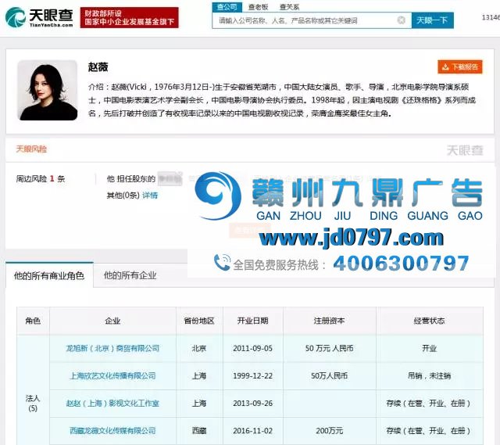Click the 注册资本 column header
This screenshot has width=500, height=445.
point(329,321)
